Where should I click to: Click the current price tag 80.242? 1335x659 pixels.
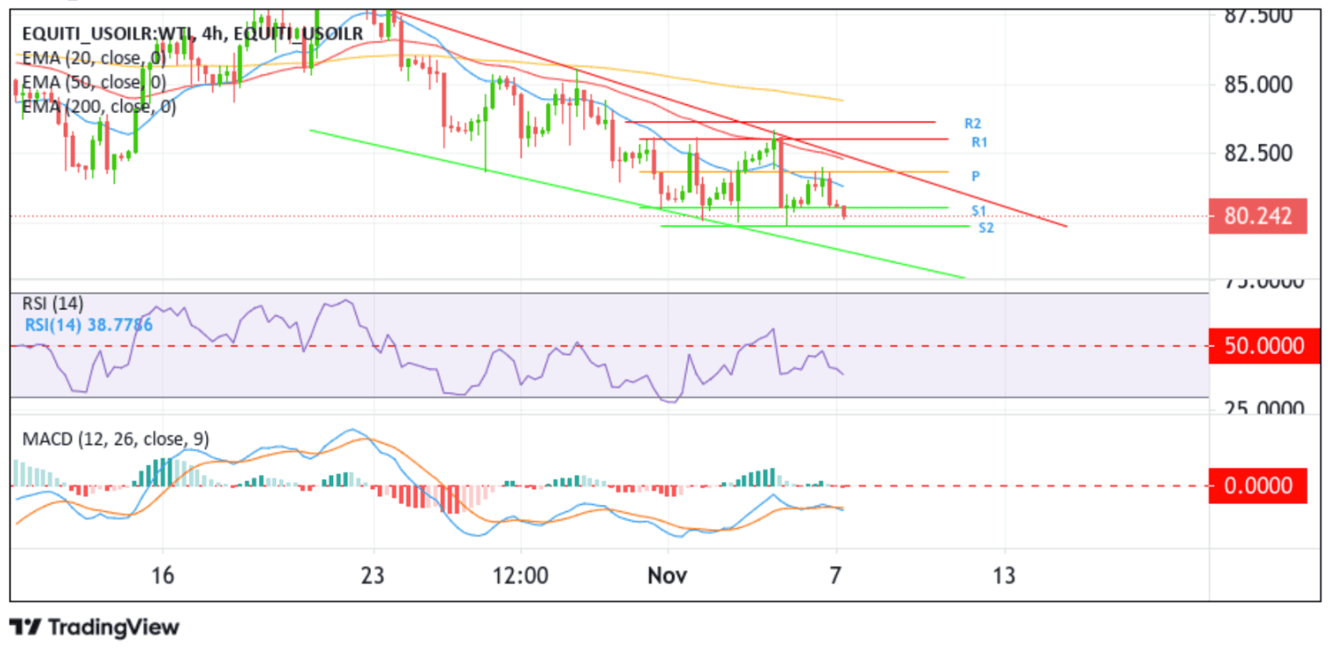(1257, 216)
